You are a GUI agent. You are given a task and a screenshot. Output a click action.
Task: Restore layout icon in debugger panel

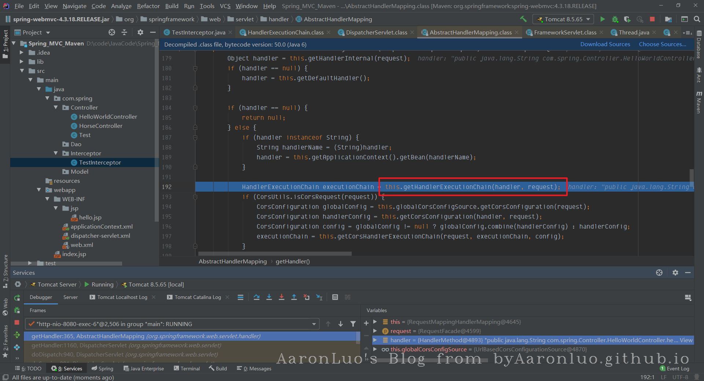click(x=688, y=297)
